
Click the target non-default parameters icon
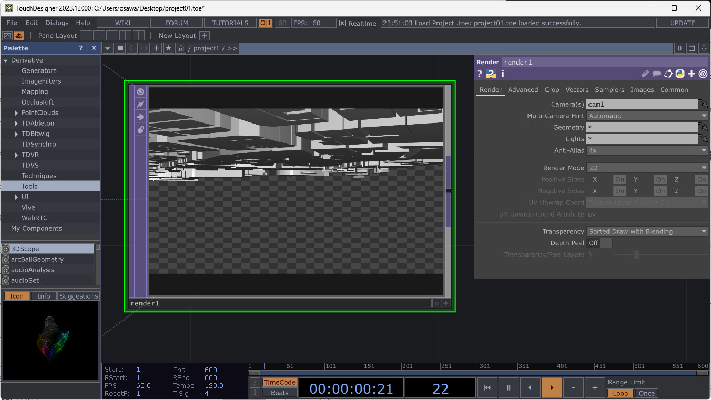click(703, 74)
